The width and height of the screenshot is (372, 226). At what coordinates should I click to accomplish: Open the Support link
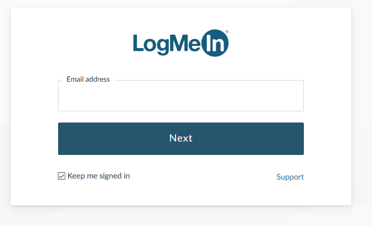(290, 177)
